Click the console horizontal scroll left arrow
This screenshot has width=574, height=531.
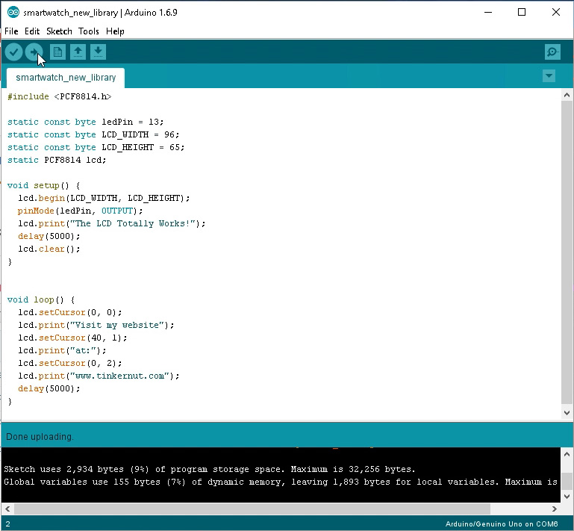point(7,509)
